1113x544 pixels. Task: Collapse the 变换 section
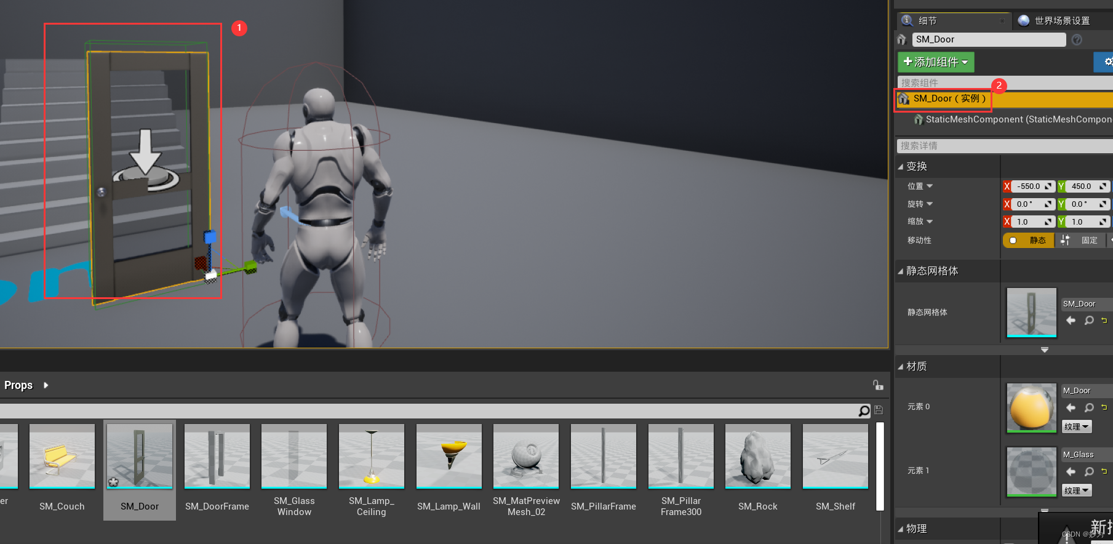coord(901,167)
